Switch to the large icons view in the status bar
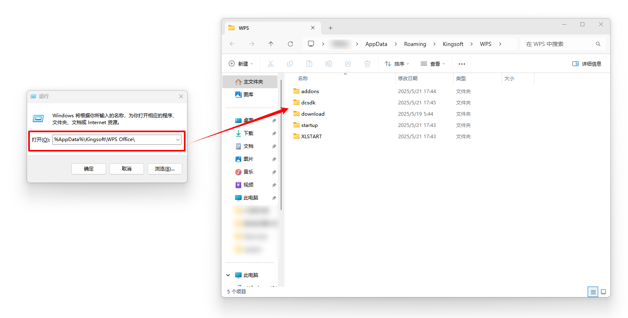Screen dimensions: 628x318 603,292
